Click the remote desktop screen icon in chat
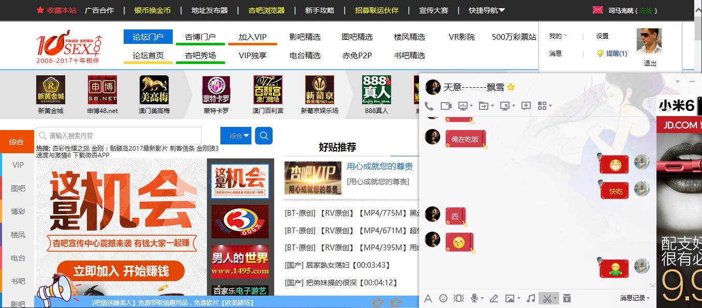Viewport: 702px width, 308px height. point(505,106)
